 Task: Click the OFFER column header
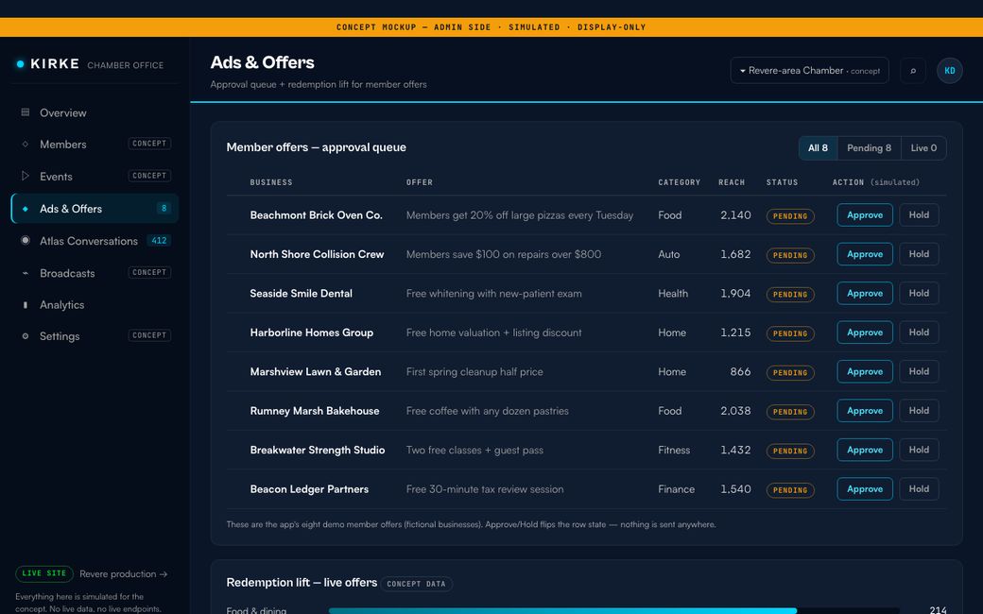coord(420,182)
